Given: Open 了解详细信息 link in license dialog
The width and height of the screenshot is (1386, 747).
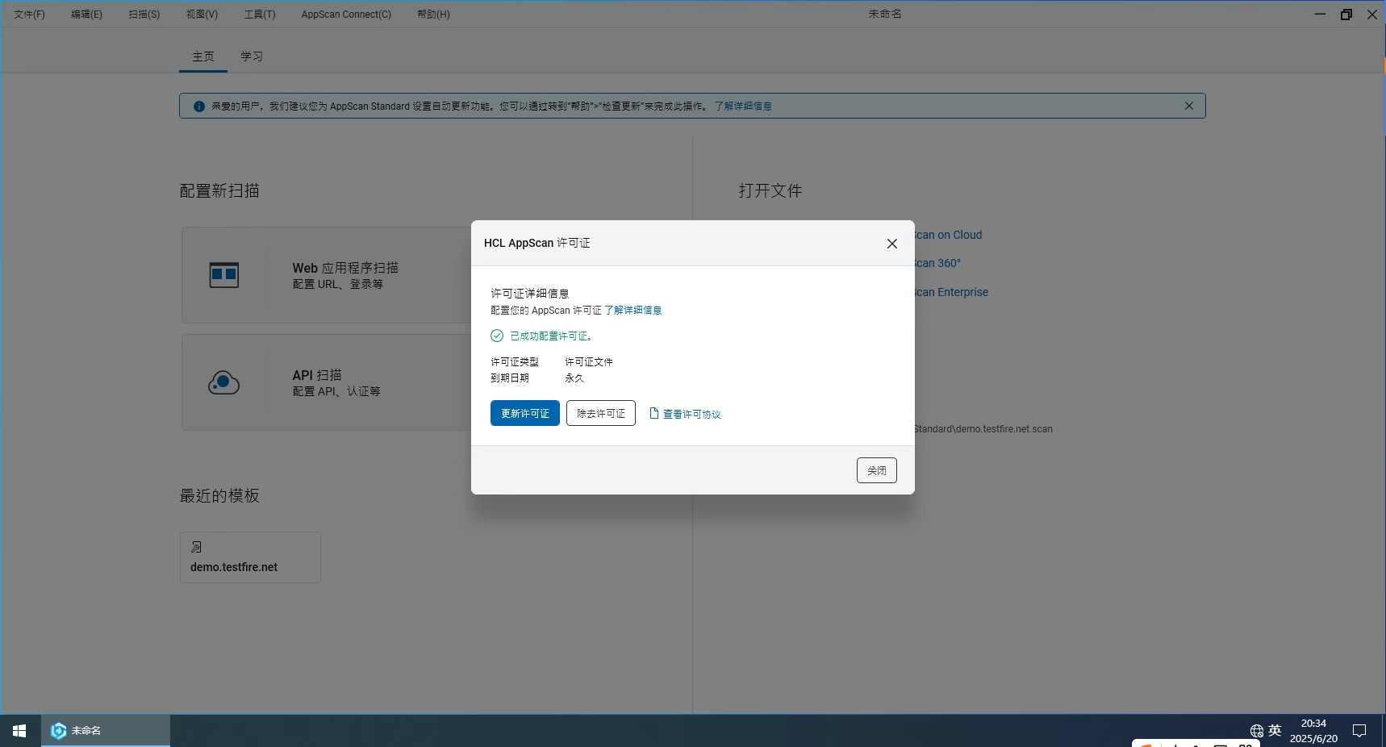Looking at the screenshot, I should click(633, 310).
